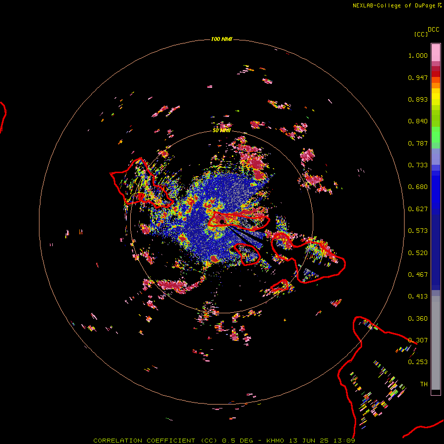The image size is (444, 444).
Task: Click the 0.307 color scale value
Action: coord(418,340)
